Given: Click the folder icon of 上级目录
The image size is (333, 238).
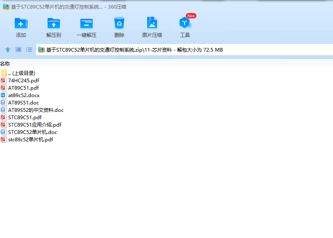Looking at the screenshot, I should (x=4, y=73).
